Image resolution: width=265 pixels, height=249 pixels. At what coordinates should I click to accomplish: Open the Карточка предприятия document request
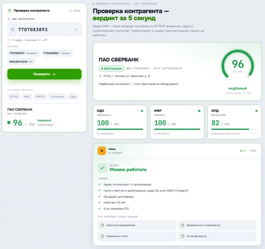pyautogui.click(x=137, y=225)
